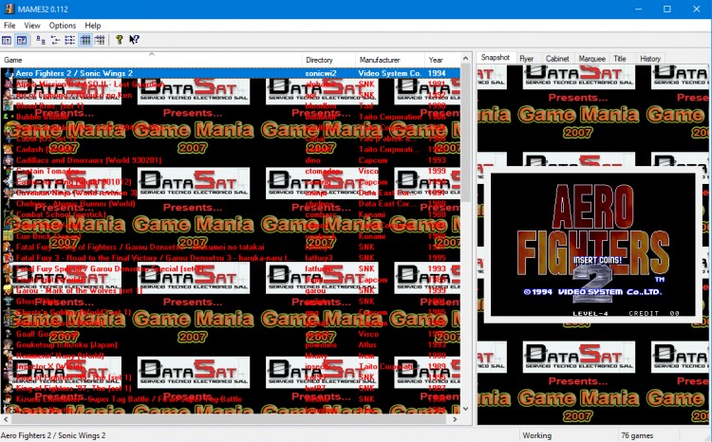Switch to the Snapshot tab
This screenshot has height=442, width=712.
click(496, 58)
